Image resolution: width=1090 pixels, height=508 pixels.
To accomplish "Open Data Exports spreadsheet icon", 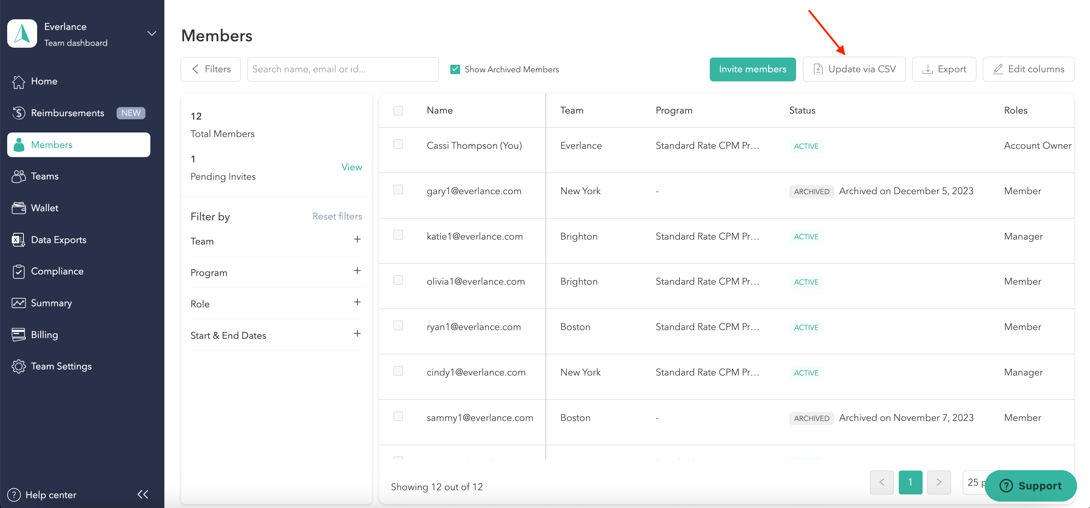I will [x=19, y=240].
